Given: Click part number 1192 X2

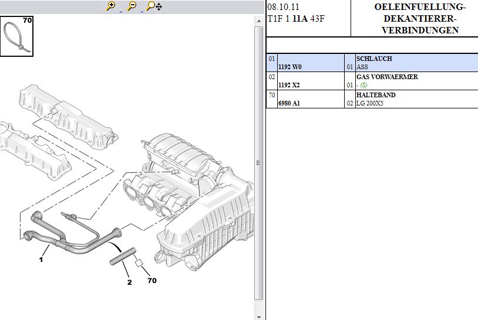Looking at the screenshot, I should 289,86.
